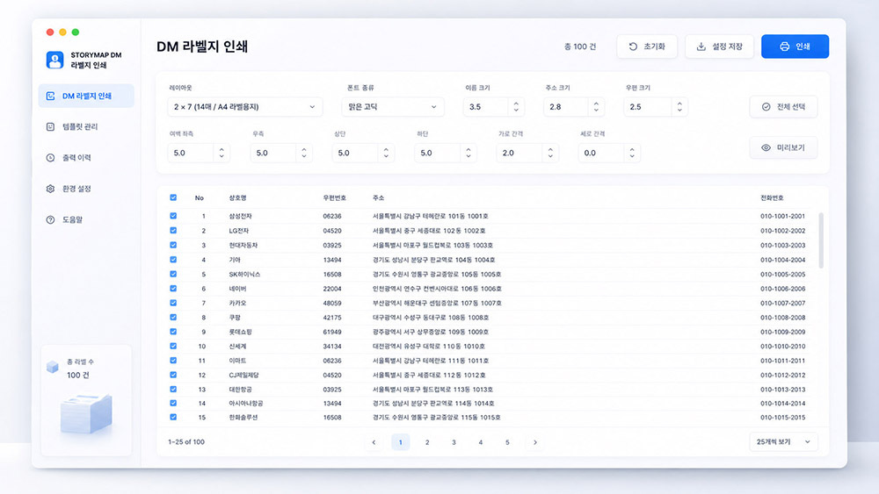Uncheck the 신세계 row checkbox
This screenshot has height=494, width=879.
tap(173, 346)
